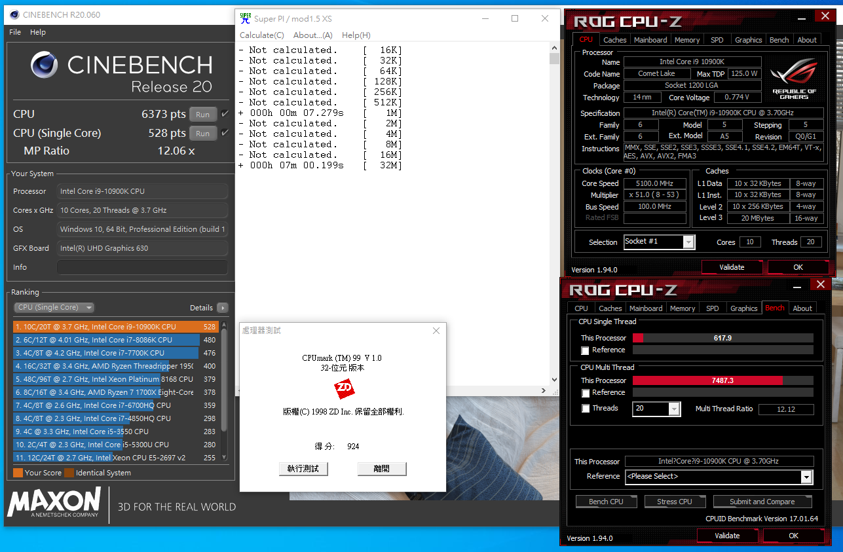Viewport: 843px width, 552px height.
Task: Open Calculate(C) menu in Super PI
Action: [x=262, y=35]
